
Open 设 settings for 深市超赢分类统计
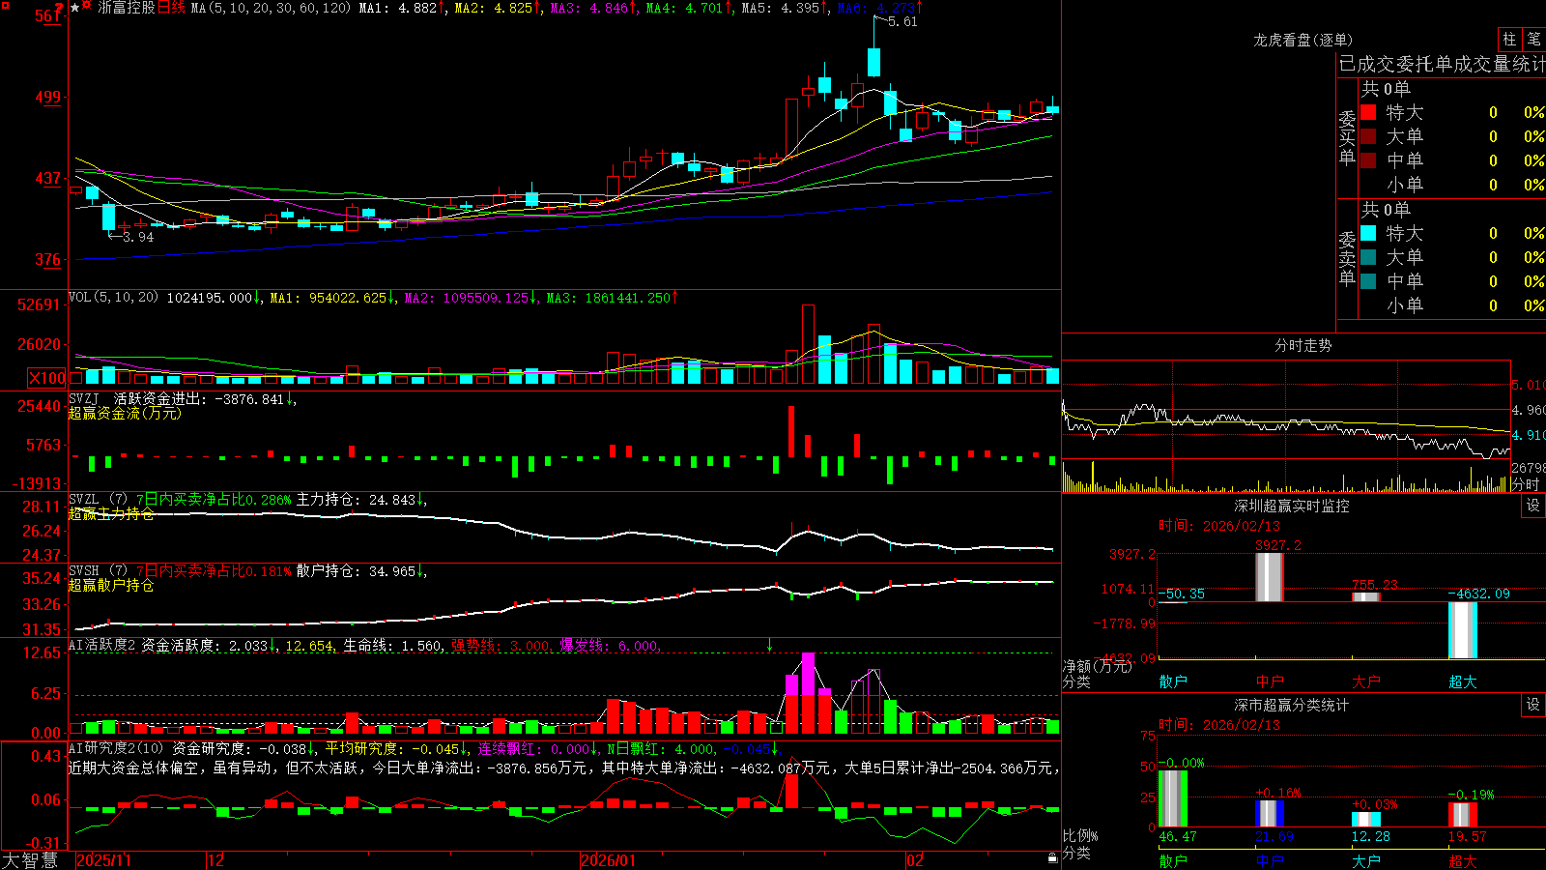(1533, 705)
